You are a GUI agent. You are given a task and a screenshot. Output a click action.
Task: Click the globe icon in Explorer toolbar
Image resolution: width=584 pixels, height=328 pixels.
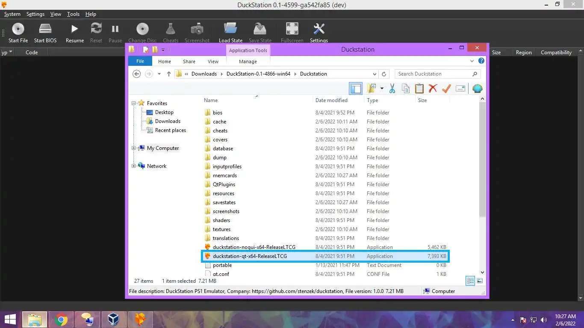click(478, 88)
